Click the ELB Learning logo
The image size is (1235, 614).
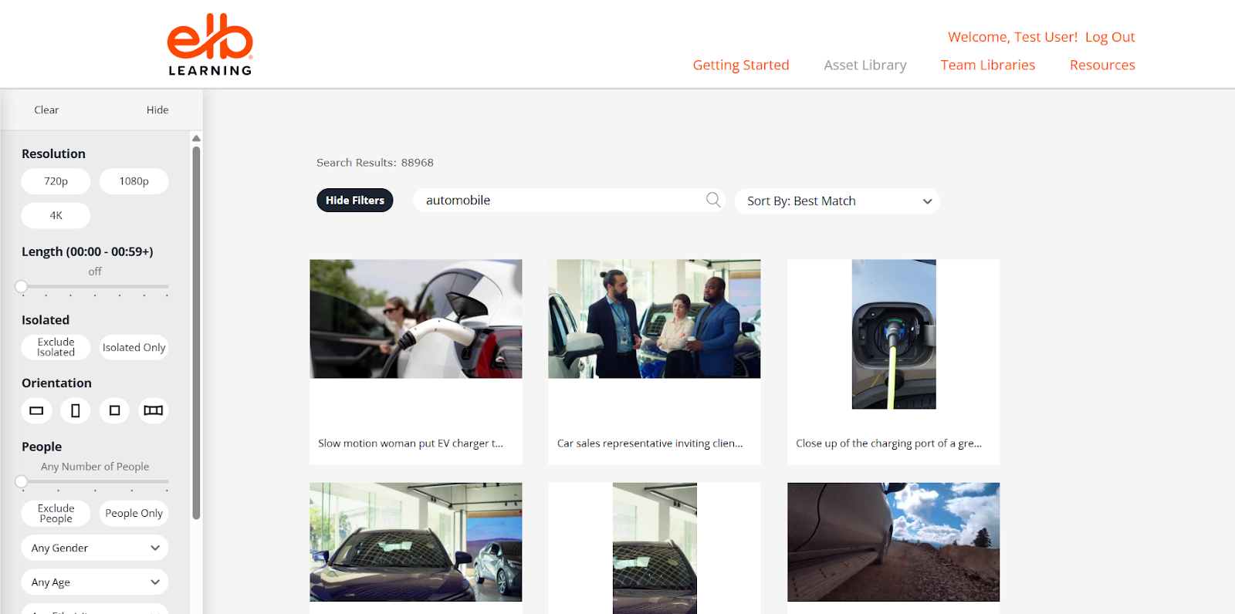[x=210, y=45]
